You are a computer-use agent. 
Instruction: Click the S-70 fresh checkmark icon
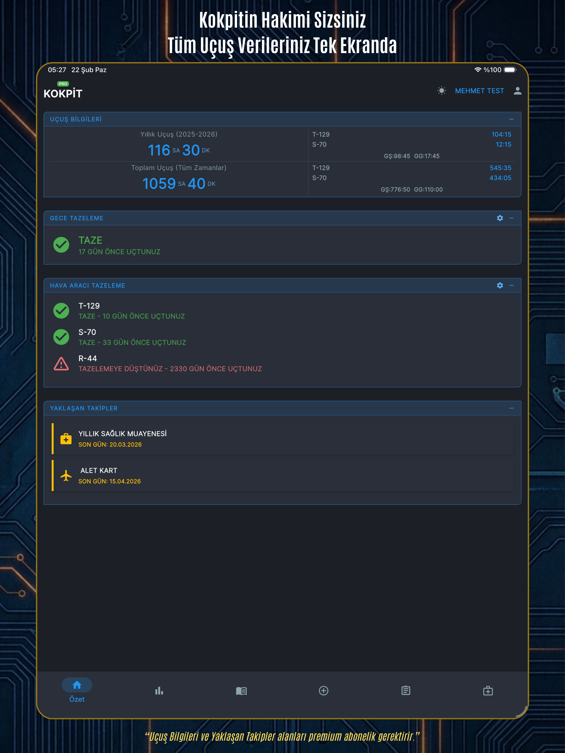61,337
